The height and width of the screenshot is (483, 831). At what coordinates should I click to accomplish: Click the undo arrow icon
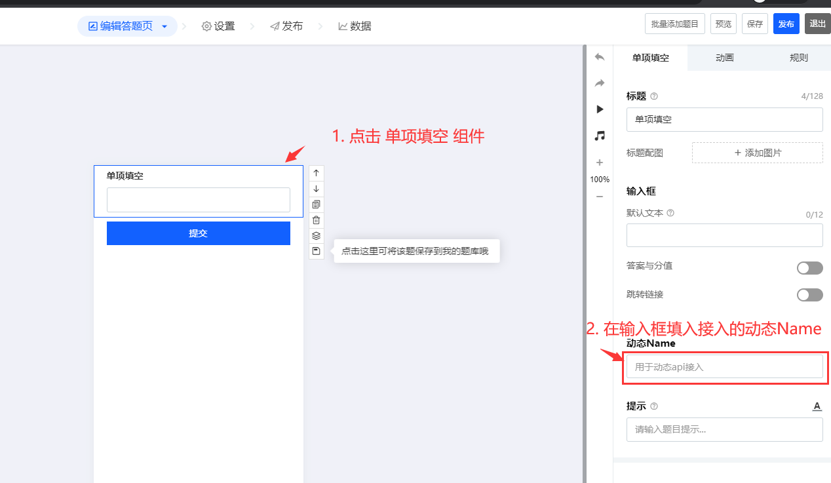click(599, 57)
